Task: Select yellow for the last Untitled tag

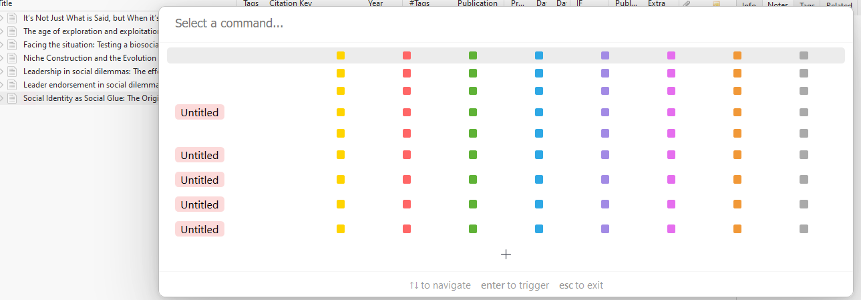Action: [341, 229]
